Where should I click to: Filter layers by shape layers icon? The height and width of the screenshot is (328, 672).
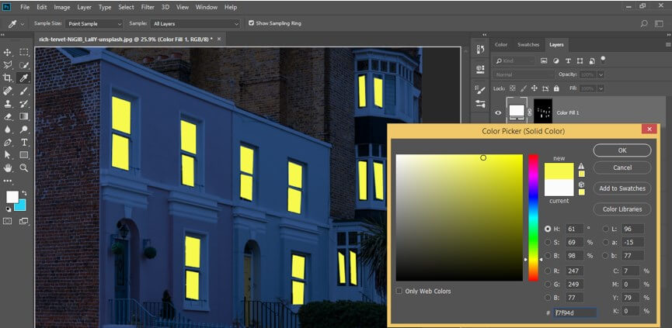click(580, 60)
